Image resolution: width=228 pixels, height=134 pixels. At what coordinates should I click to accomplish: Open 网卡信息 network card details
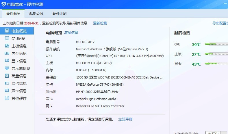coord(19,83)
